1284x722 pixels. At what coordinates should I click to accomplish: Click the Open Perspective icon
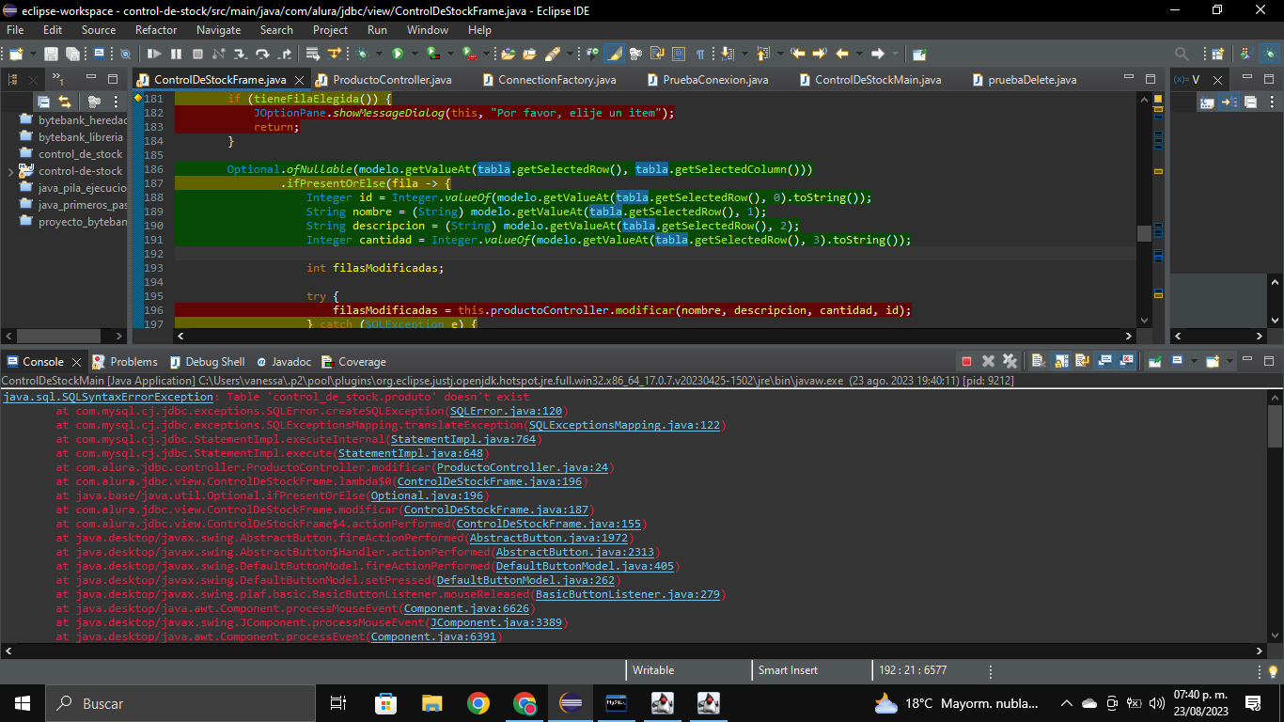click(1217, 54)
